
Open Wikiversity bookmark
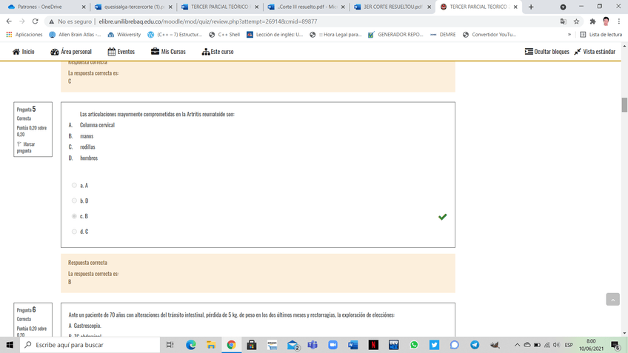tap(124, 35)
